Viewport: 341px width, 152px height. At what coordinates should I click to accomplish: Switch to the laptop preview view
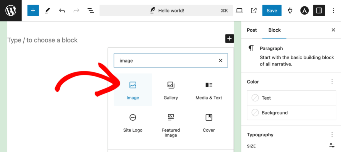(239, 10)
